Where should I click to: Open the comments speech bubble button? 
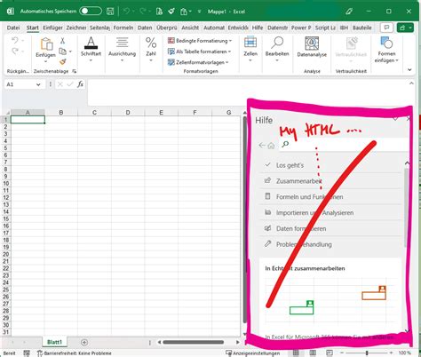point(386,28)
